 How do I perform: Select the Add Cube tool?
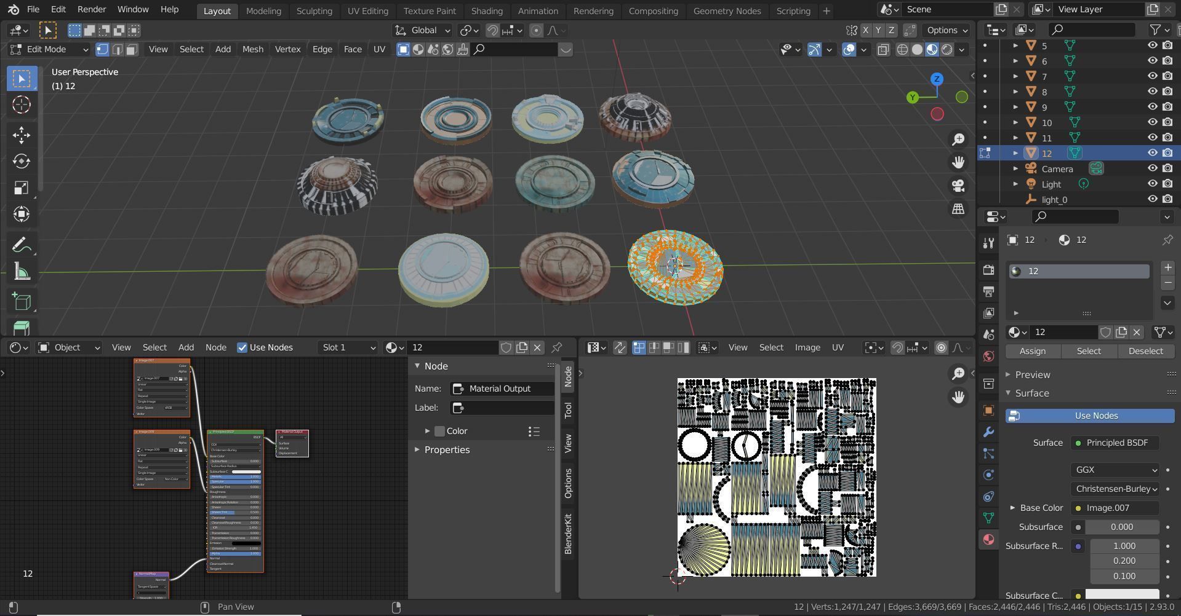tap(22, 301)
